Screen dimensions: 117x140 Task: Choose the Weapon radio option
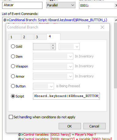point(13,66)
